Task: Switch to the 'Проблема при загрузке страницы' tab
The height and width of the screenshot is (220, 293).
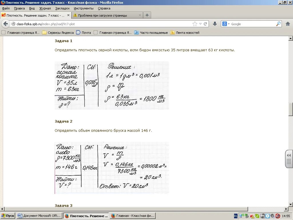Action: pos(107,15)
